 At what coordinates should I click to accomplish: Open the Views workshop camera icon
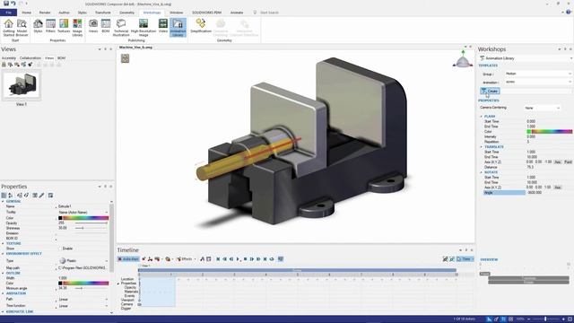point(93,26)
